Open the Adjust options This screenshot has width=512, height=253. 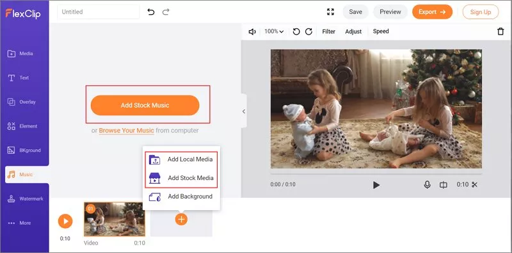[353, 31]
